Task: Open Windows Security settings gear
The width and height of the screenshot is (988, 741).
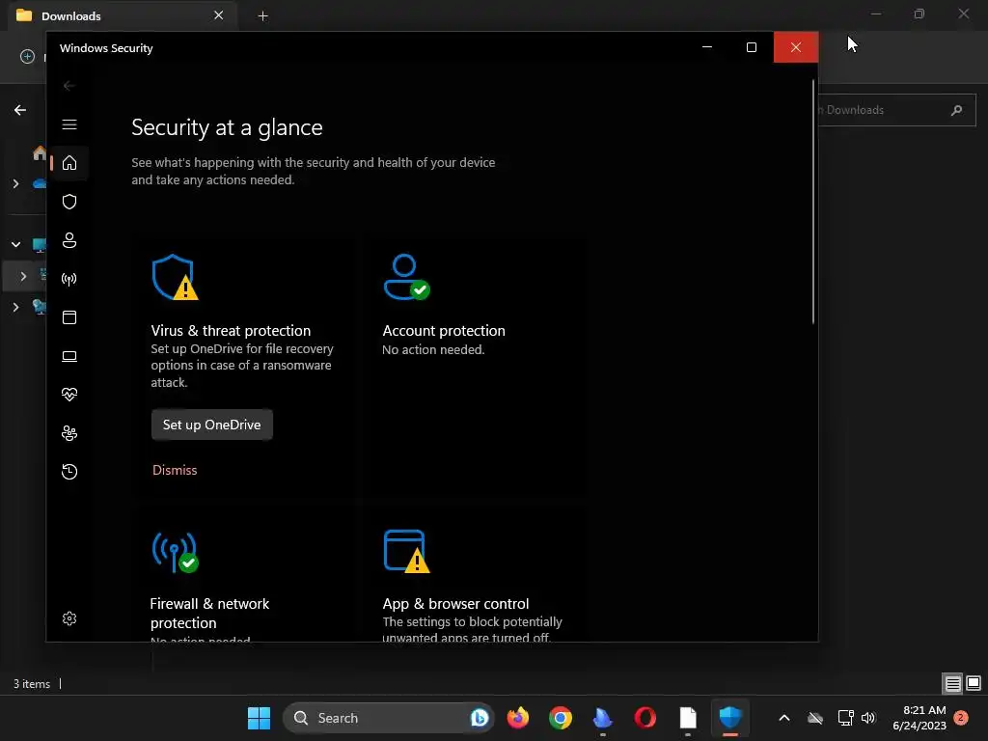Action: coord(69,618)
